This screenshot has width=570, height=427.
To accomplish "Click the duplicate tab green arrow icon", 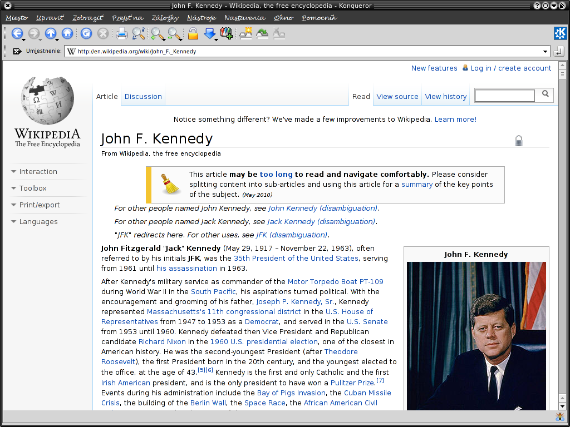I will click(262, 34).
